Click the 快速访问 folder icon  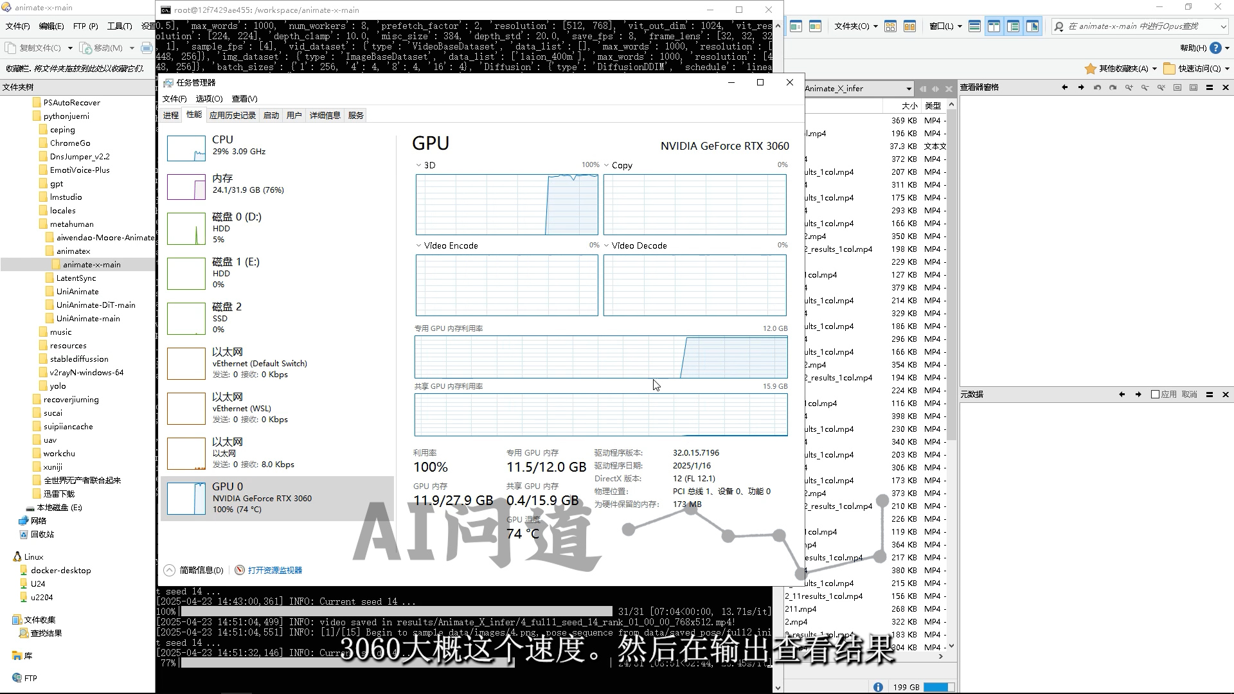pos(1169,68)
